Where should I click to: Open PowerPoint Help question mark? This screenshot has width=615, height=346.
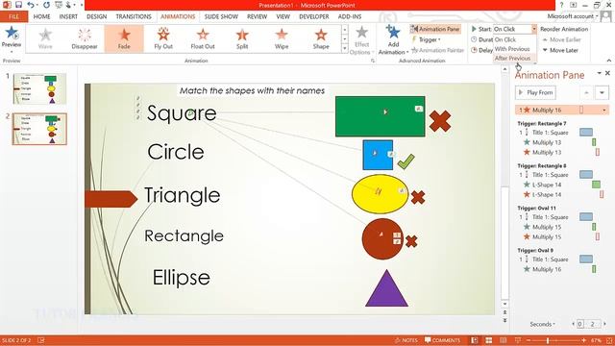click(561, 5)
